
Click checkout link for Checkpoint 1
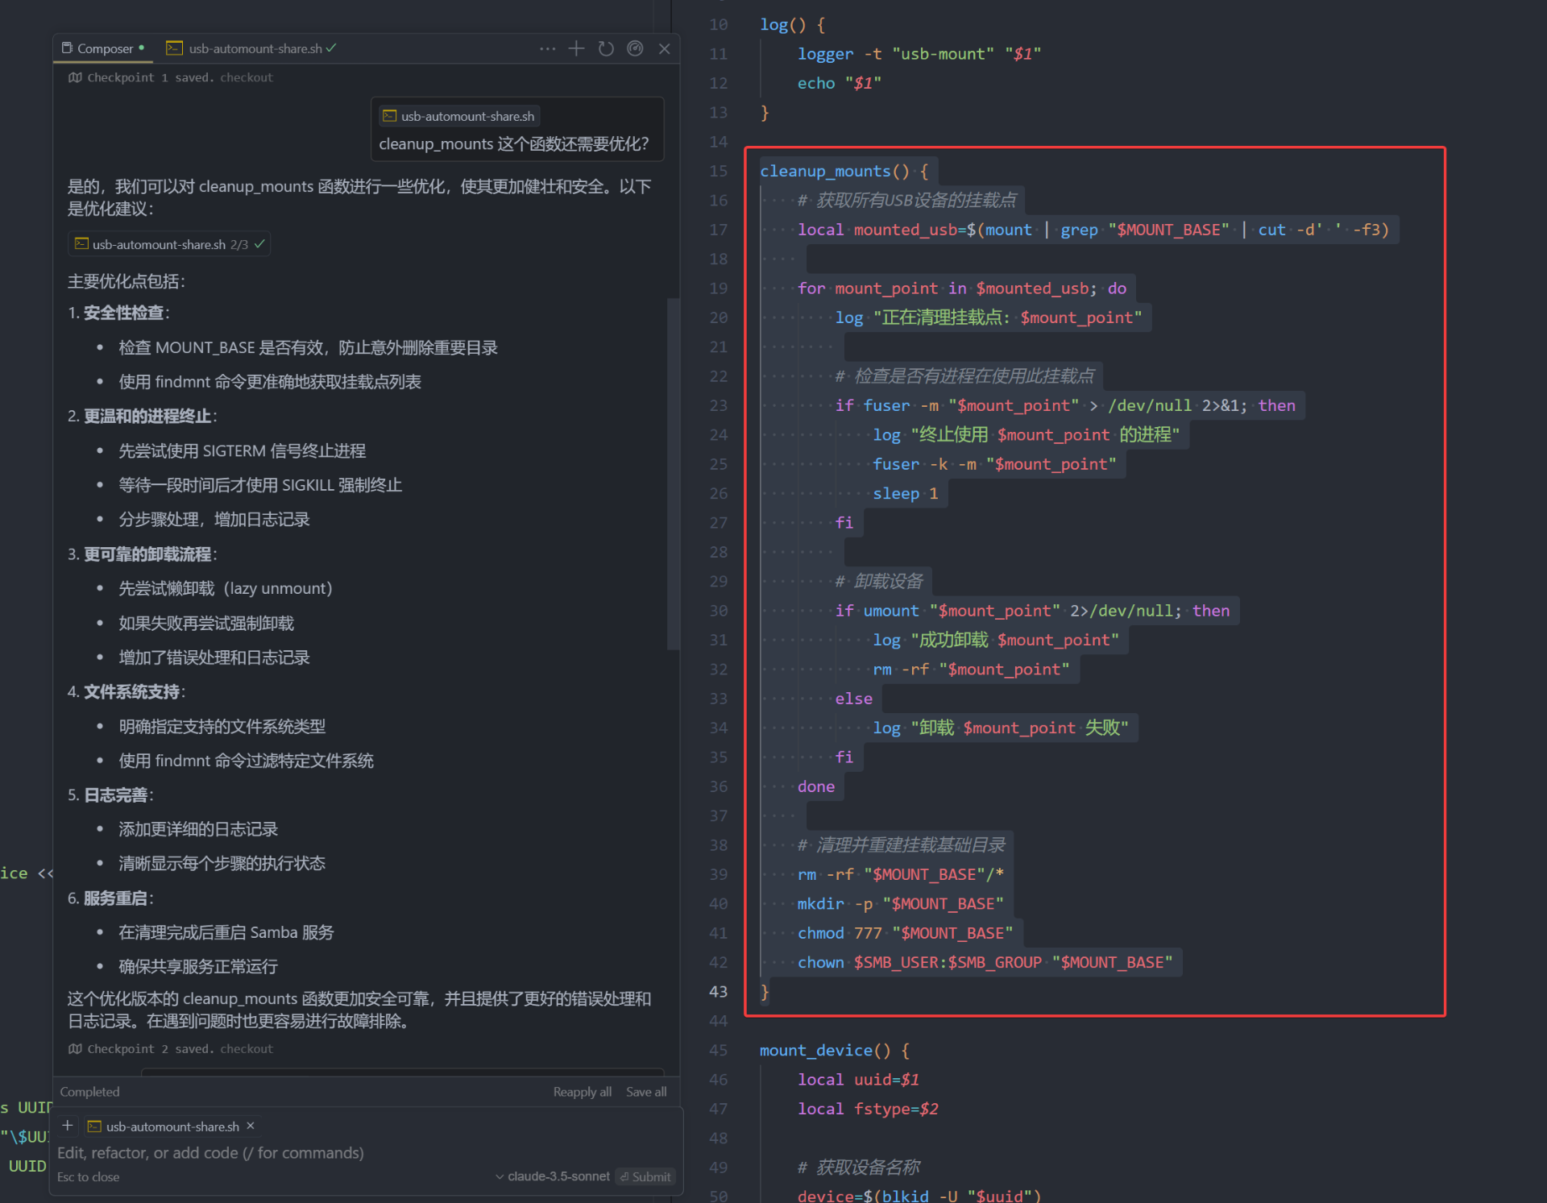[x=247, y=77]
